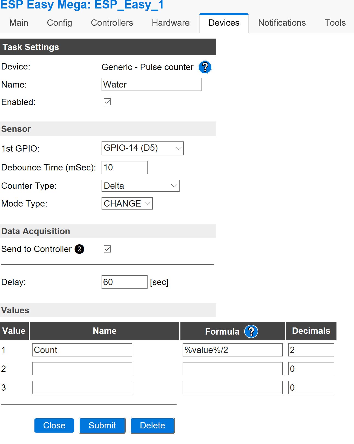Image resolution: width=354 pixels, height=444 pixels.
Task: Click the Data Acquisition section heading
Action: click(x=108, y=231)
